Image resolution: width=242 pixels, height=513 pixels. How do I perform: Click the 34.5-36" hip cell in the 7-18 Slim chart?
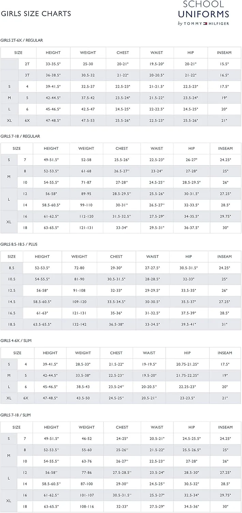coord(191,507)
